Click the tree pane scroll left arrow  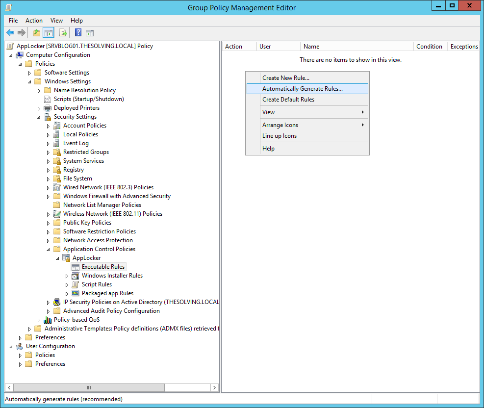9,387
